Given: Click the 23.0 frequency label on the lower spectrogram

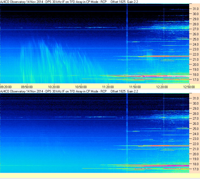Looking at the screenshot, I should (x=195, y=139).
